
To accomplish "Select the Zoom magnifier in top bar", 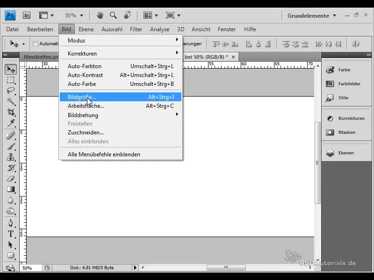I will pyautogui.click(x=113, y=15).
